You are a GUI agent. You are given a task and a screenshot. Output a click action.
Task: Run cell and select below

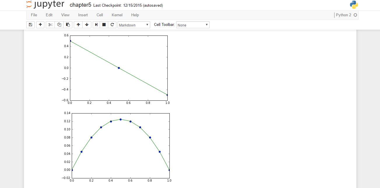[96, 25]
